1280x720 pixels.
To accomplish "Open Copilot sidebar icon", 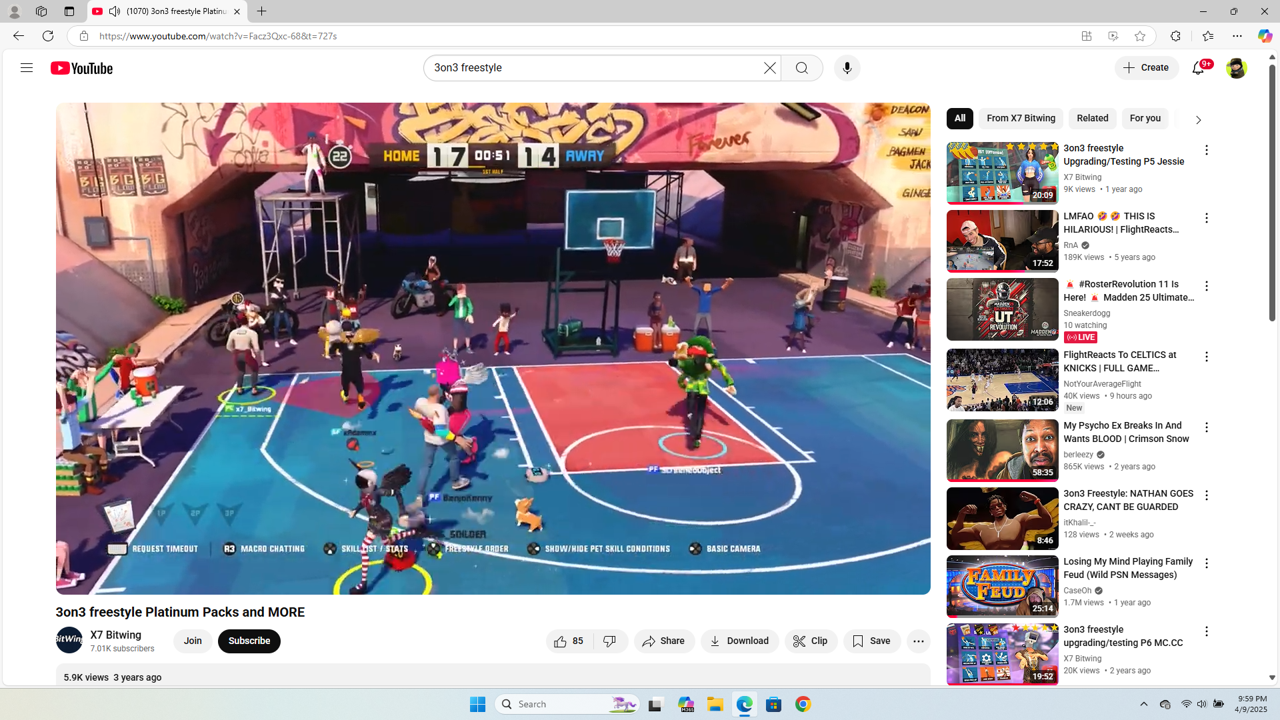I will (x=1265, y=36).
